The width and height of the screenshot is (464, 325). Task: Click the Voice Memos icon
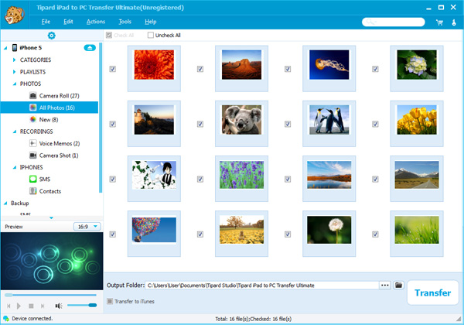click(32, 143)
